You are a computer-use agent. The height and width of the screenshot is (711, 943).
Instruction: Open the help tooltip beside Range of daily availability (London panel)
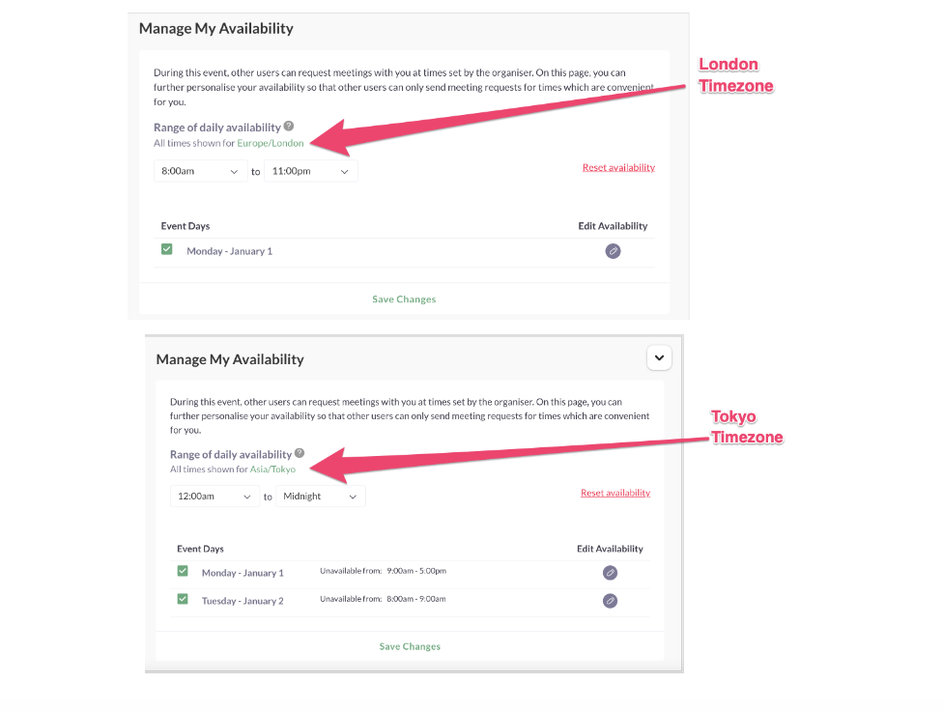(288, 125)
